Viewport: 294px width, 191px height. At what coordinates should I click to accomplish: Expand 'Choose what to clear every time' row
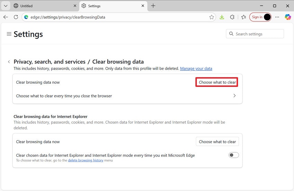(235, 96)
